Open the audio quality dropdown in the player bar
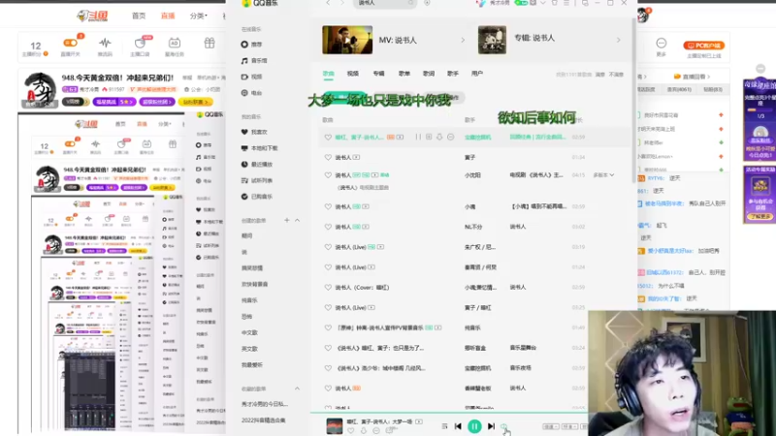 pos(569,426)
